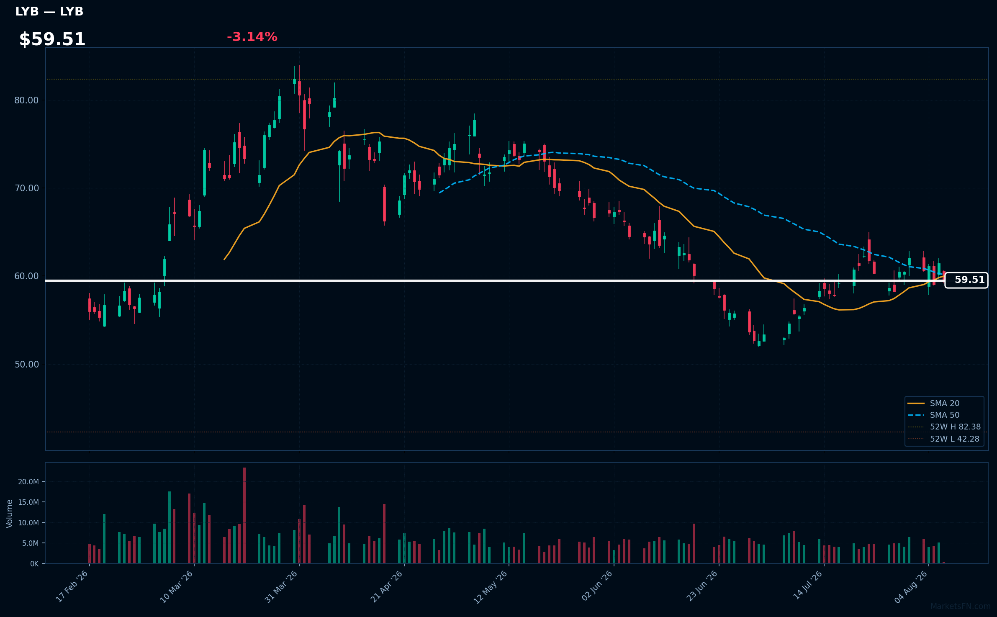Click the 21 Apr '26 date label
The height and width of the screenshot is (617, 997).
click(386, 586)
